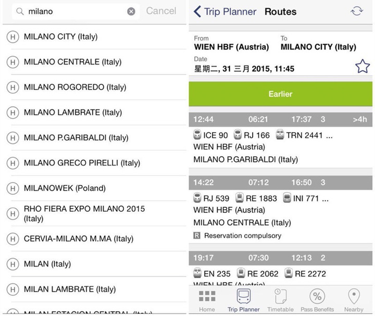Show Earlier train connections
This screenshot has height=316, width=375.
pos(280,94)
